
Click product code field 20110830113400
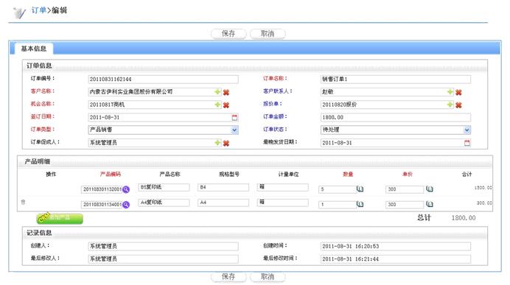click(102, 205)
